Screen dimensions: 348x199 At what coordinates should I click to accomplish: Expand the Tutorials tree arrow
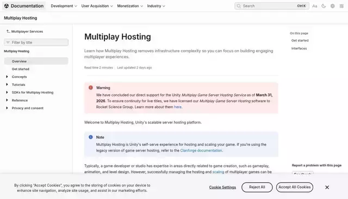[x=7, y=84]
